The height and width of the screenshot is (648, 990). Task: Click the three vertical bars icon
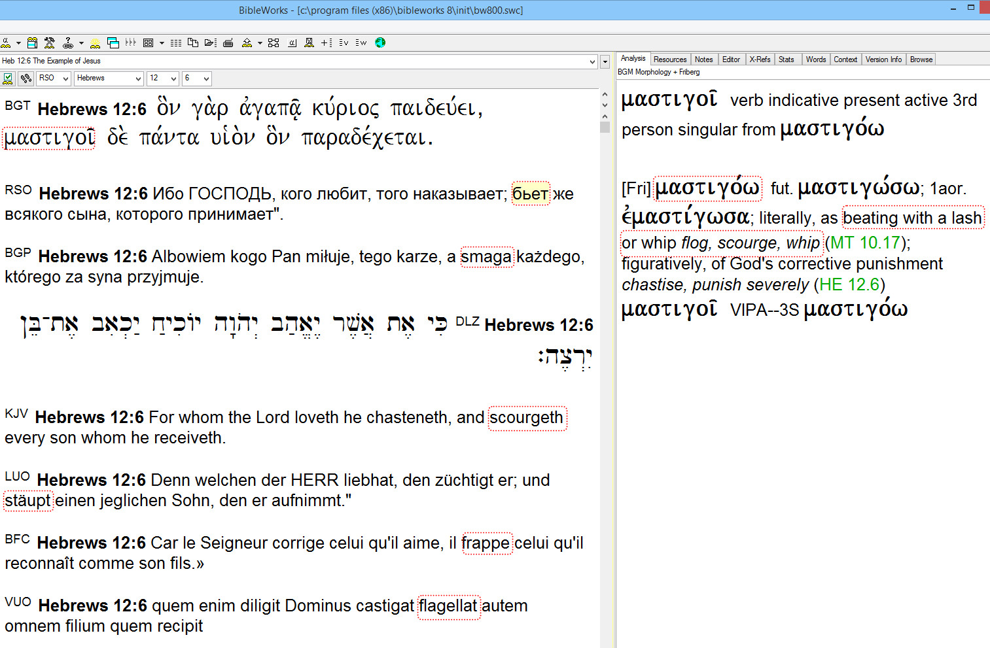point(131,43)
